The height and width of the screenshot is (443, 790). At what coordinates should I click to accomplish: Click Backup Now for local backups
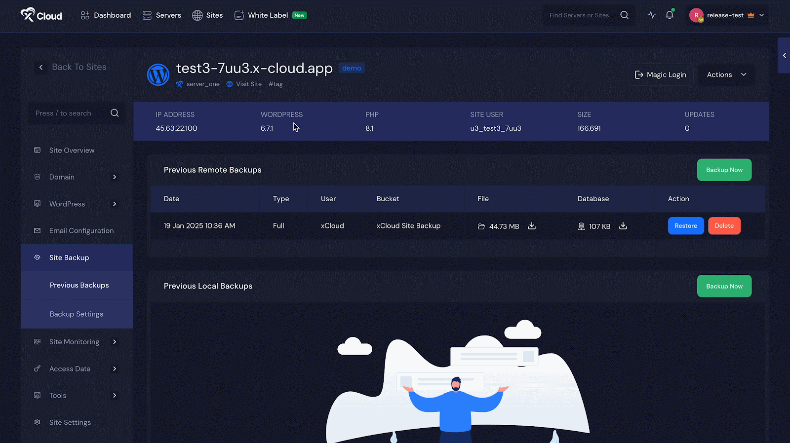pos(724,286)
